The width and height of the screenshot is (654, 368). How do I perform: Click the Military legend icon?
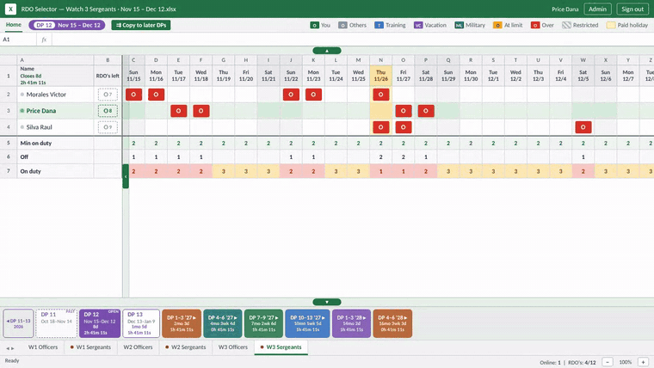[x=459, y=26]
